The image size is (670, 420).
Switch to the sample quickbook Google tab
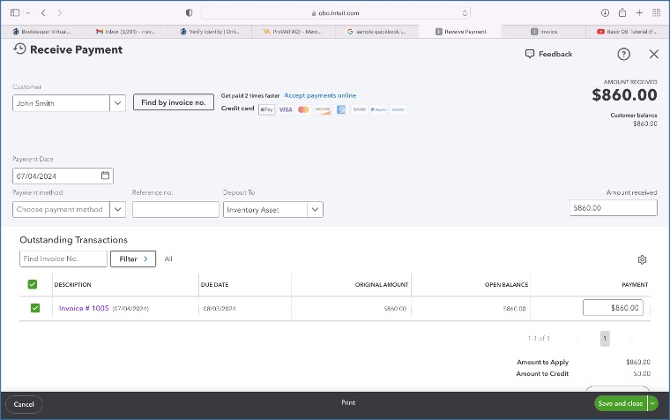(377, 32)
